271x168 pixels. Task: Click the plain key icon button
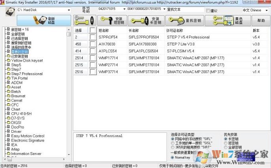[x=84, y=20]
